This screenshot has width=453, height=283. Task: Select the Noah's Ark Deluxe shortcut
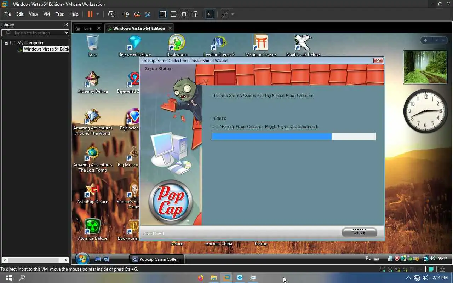click(x=303, y=45)
